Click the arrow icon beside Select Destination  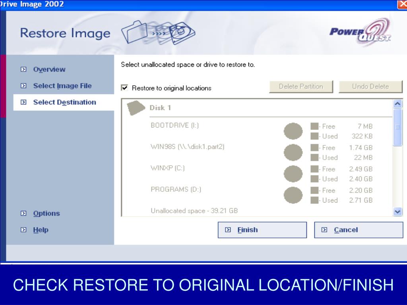[x=23, y=102]
